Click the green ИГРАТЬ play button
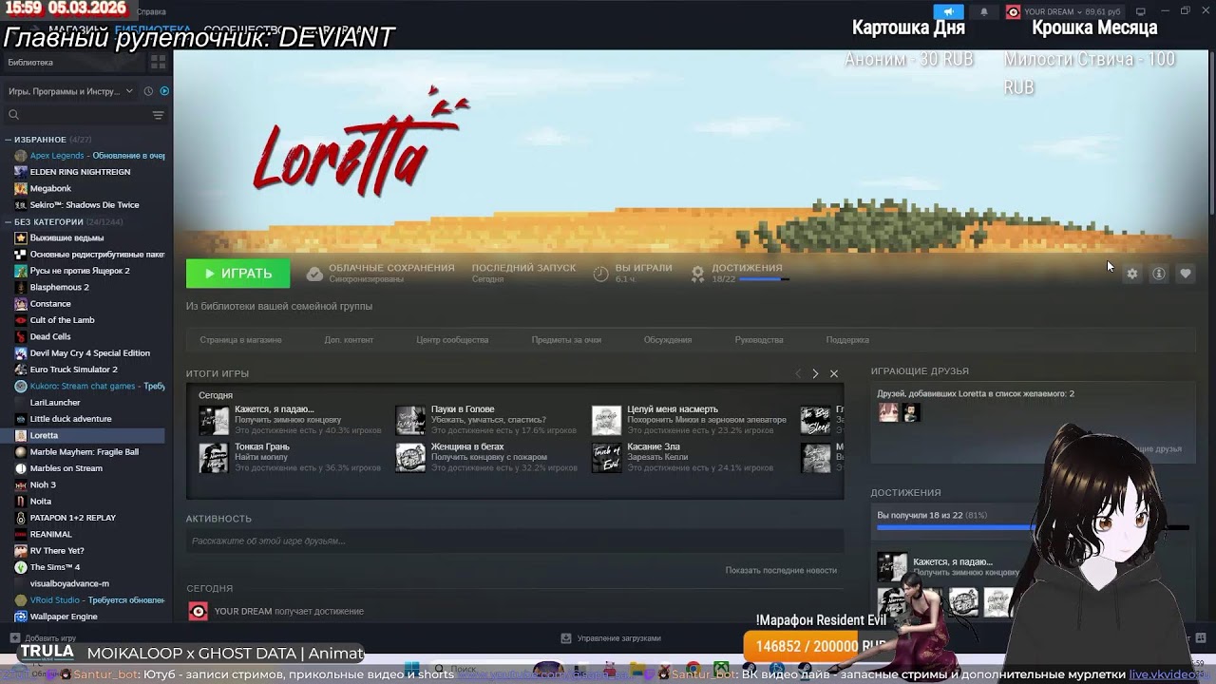The image size is (1216, 684). tap(237, 274)
